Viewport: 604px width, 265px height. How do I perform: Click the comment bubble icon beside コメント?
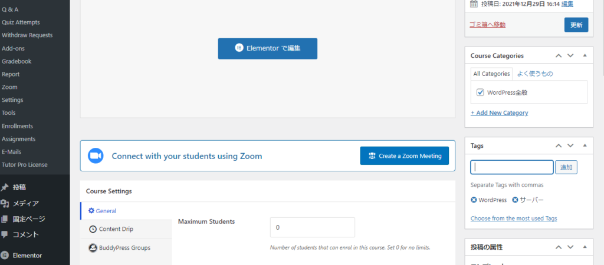click(5, 234)
